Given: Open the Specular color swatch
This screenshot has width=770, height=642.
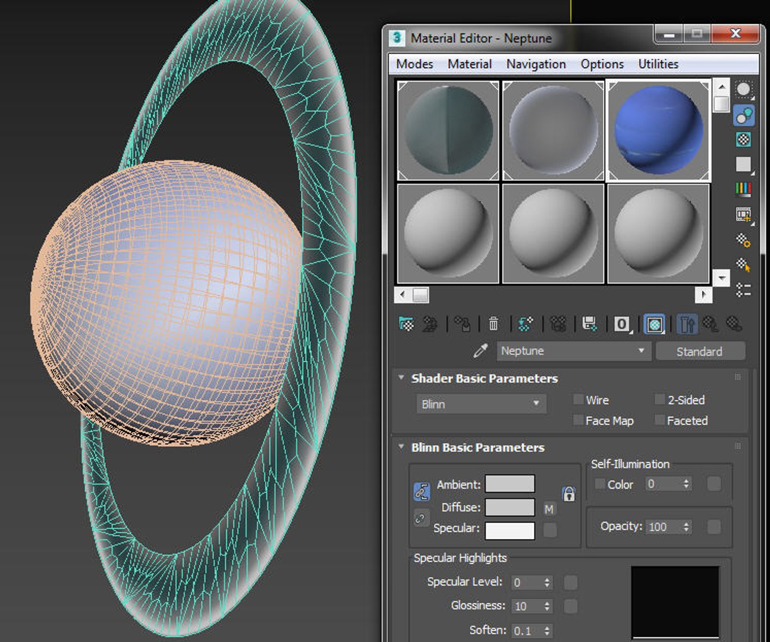Looking at the screenshot, I should click(510, 530).
